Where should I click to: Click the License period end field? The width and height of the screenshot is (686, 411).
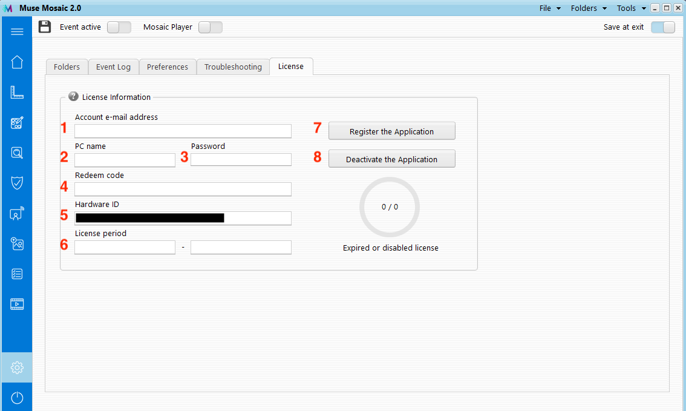[x=241, y=248]
